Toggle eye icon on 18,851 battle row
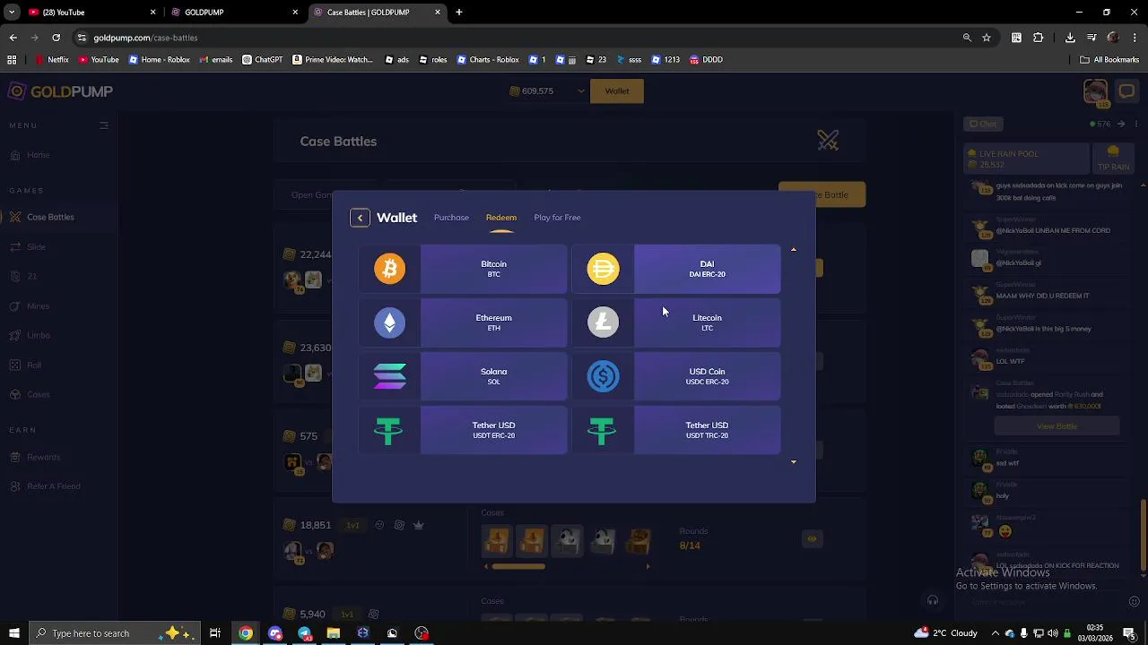Viewport: 1148px width, 645px height. pos(812,538)
